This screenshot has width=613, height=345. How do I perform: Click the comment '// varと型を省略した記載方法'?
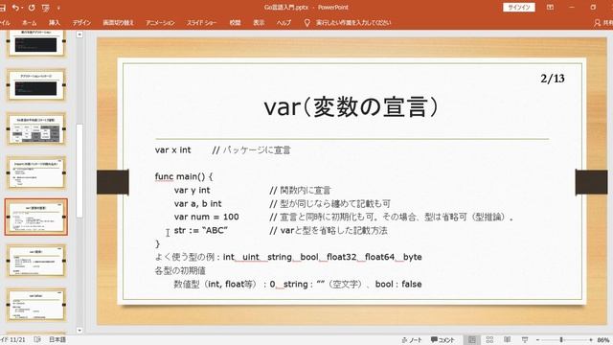coord(329,230)
